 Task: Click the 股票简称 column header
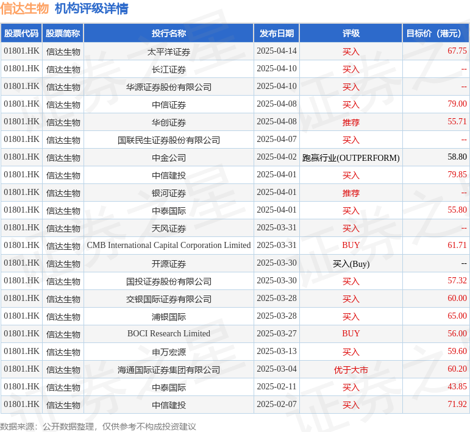(63, 34)
